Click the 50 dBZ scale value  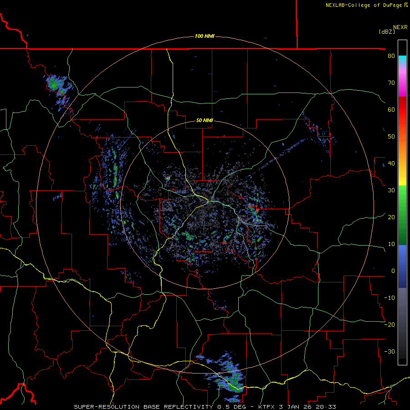(x=391, y=137)
